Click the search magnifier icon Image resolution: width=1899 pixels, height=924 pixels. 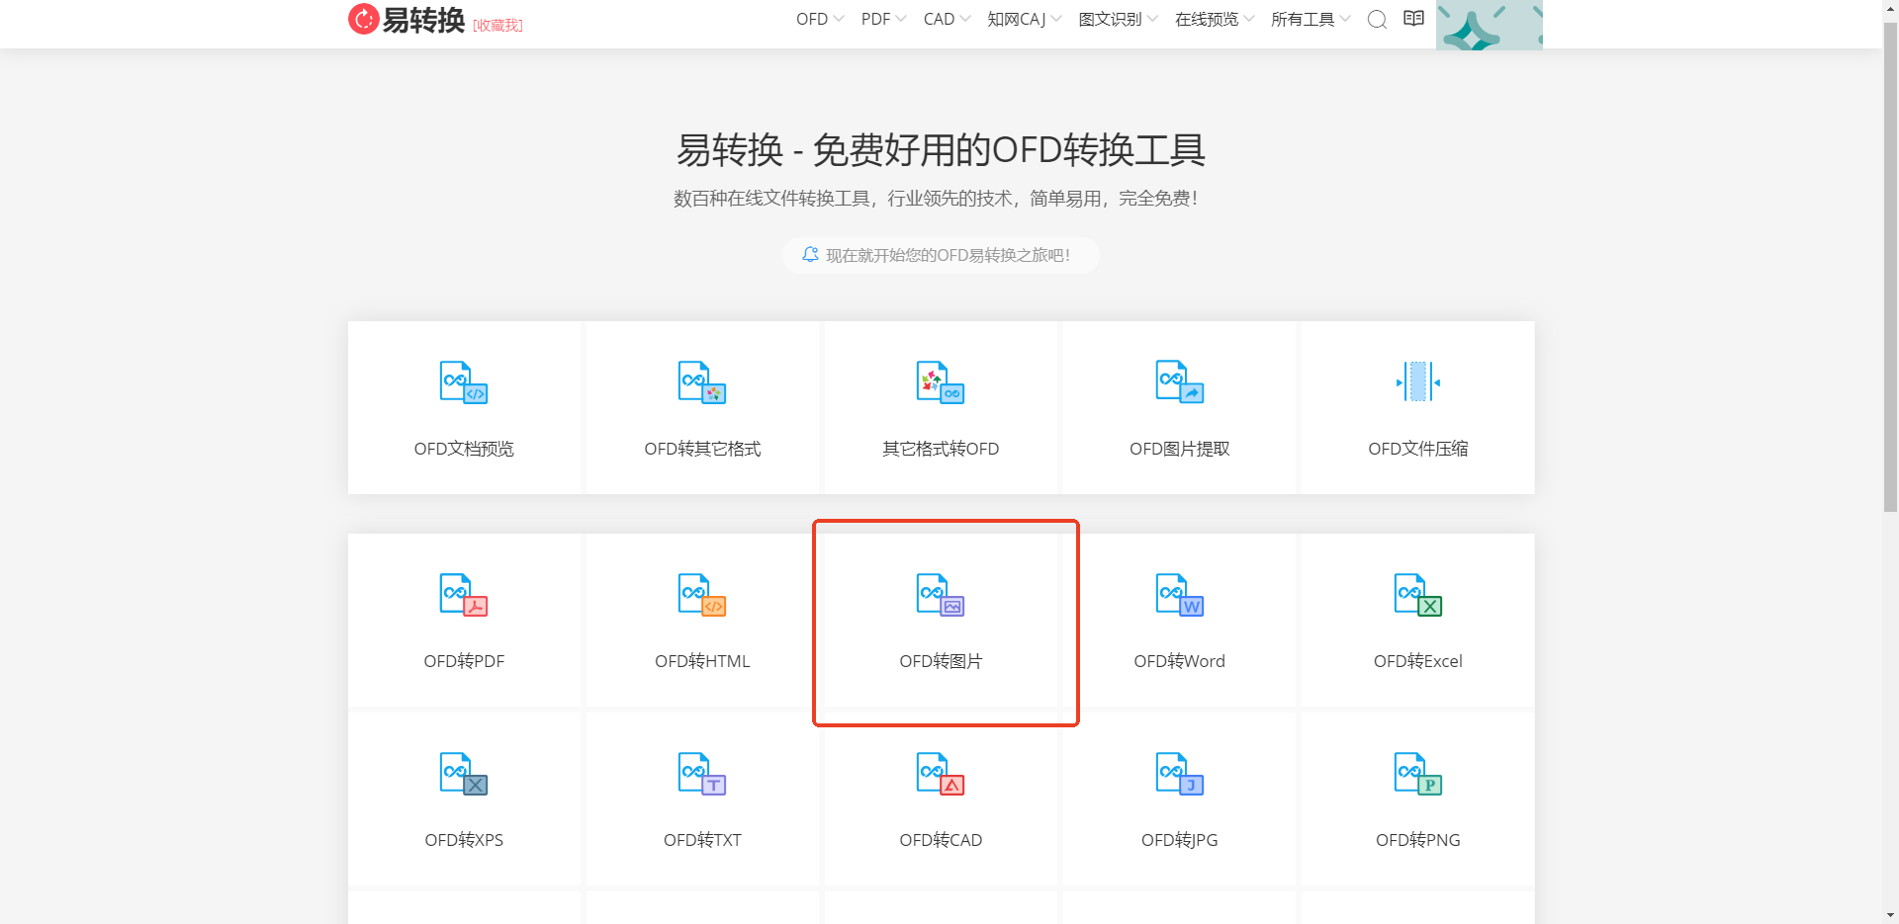tap(1376, 18)
